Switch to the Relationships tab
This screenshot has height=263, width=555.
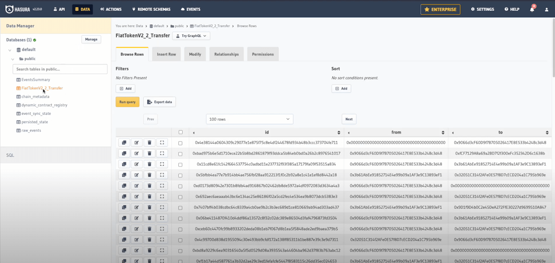tap(226, 54)
